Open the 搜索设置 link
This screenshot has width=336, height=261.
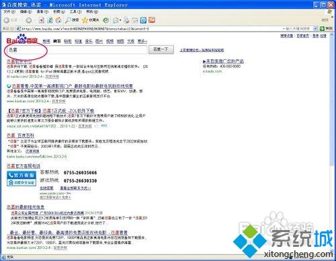coord(287,36)
